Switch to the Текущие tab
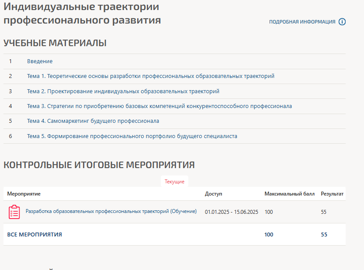Image resolution: width=364 pixels, height=270 pixels. pyautogui.click(x=174, y=182)
